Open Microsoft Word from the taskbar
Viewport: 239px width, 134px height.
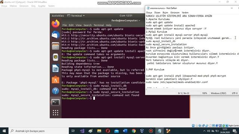[125, 131]
